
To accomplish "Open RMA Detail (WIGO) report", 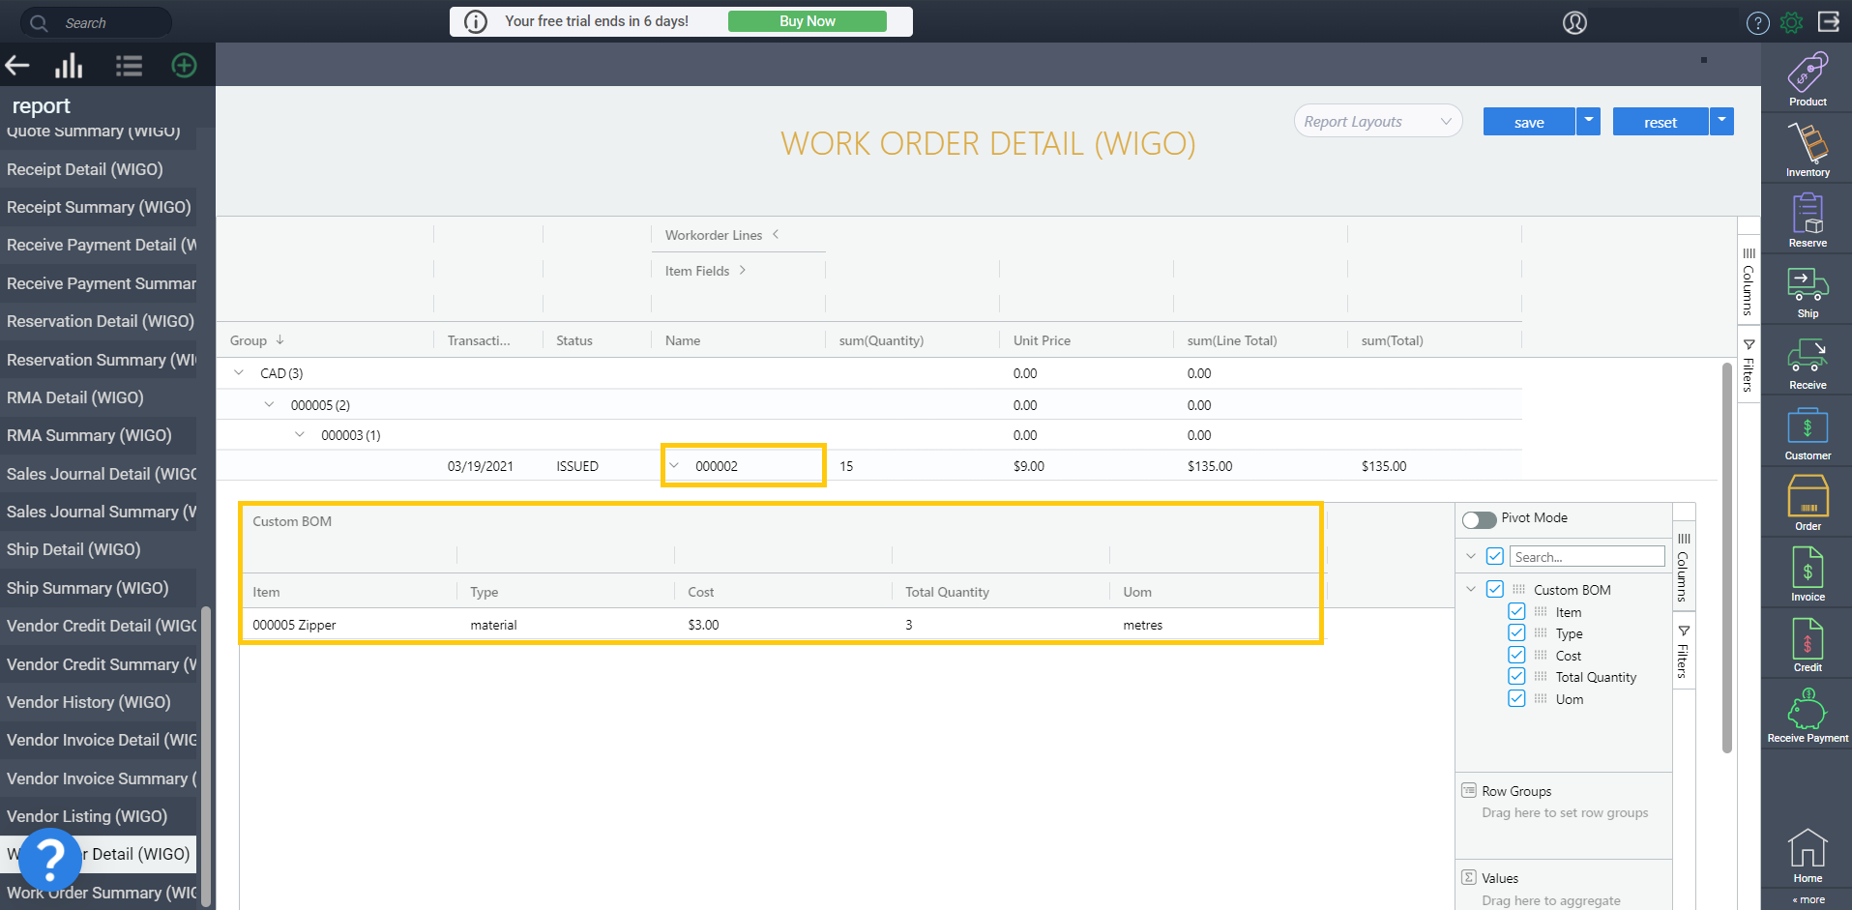I will 98,397.
